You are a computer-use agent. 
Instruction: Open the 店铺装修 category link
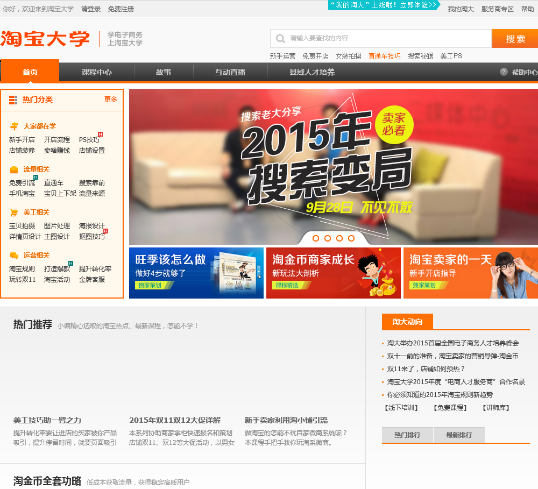coord(22,150)
